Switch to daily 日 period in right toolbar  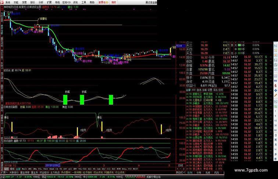coord(276,135)
